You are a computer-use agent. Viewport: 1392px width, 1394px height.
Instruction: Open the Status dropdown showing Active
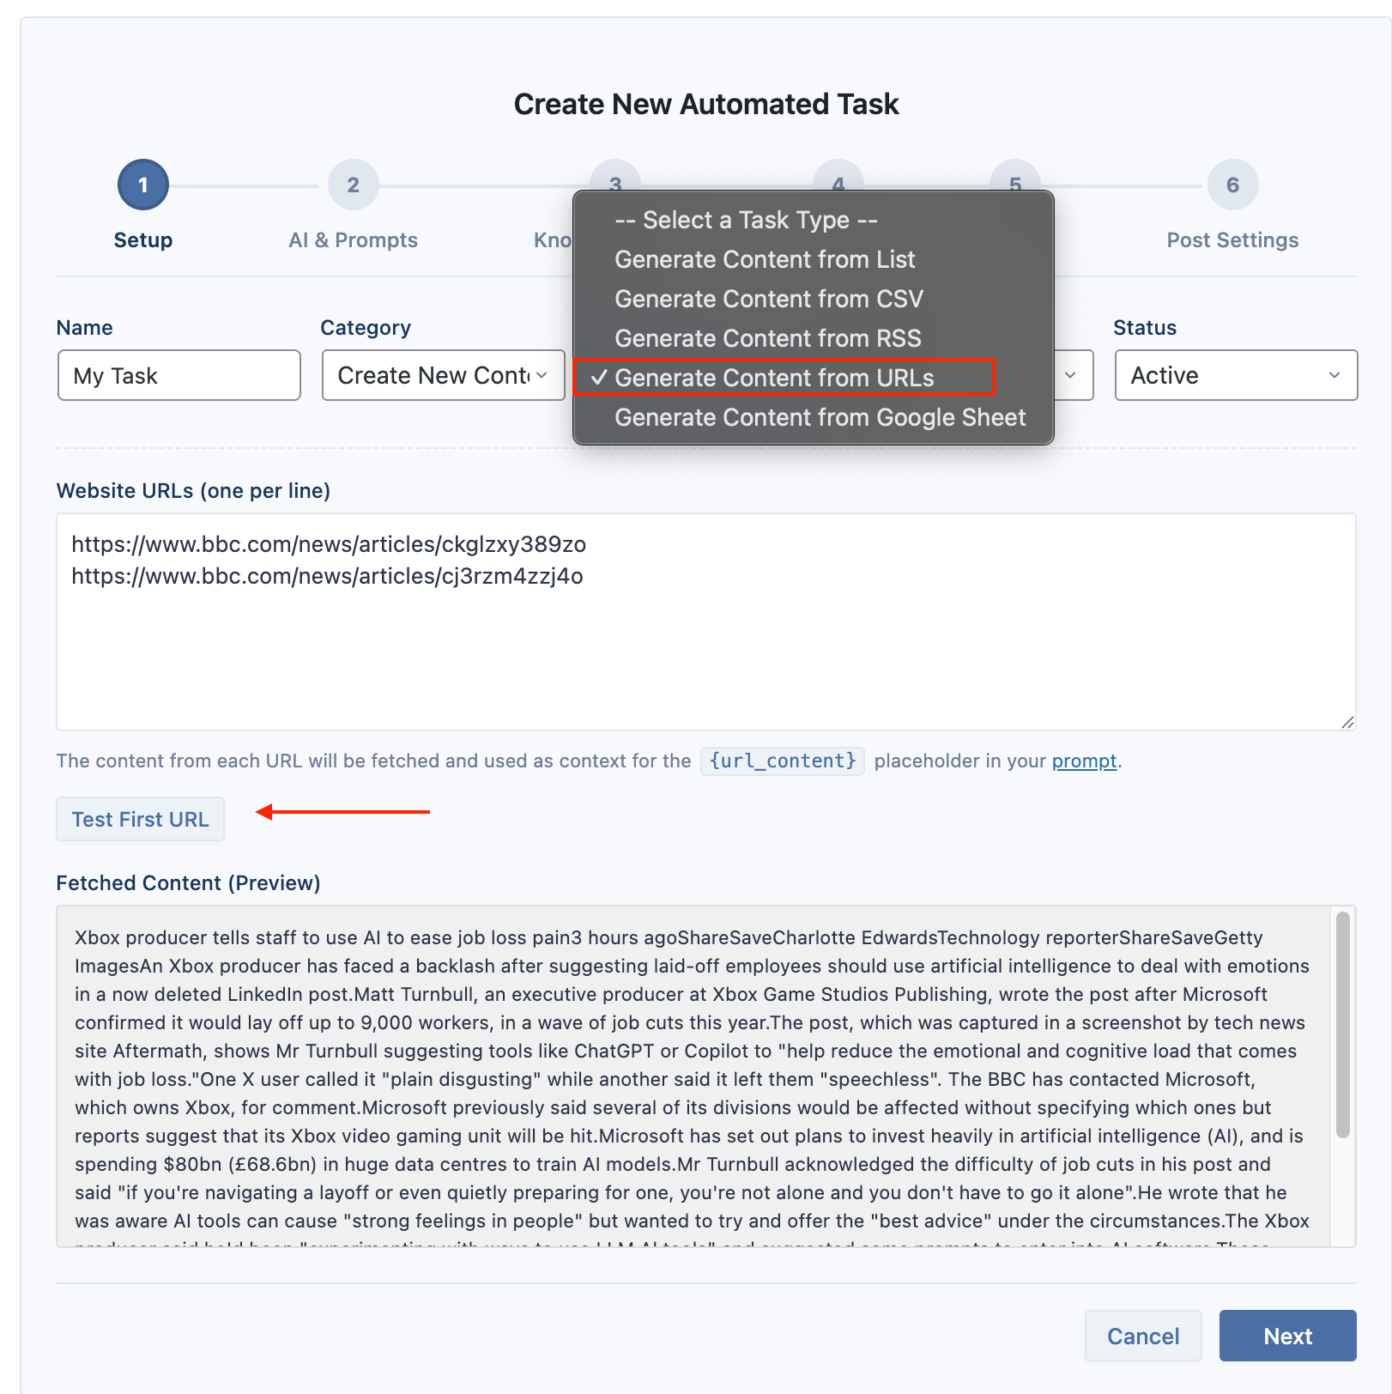[1236, 375]
